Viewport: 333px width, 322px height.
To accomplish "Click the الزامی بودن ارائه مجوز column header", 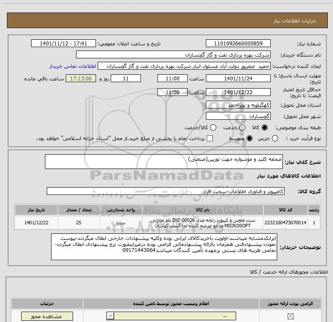I will (x=290, y=304).
